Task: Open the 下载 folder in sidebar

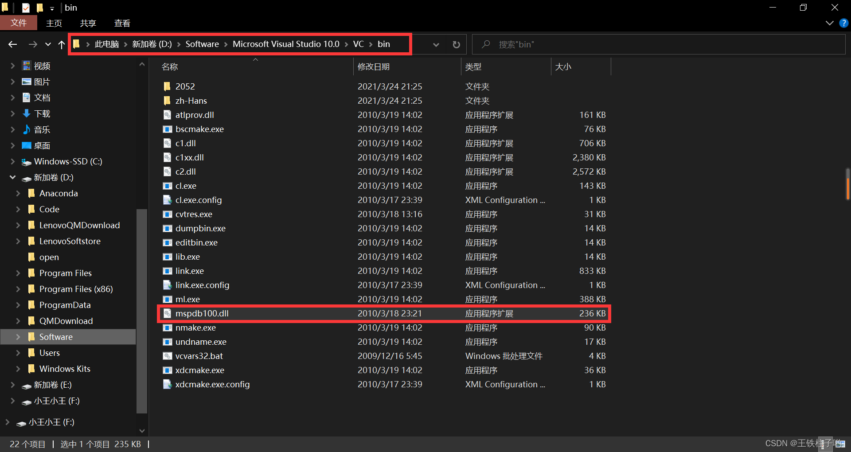Action: pyautogui.click(x=42, y=113)
